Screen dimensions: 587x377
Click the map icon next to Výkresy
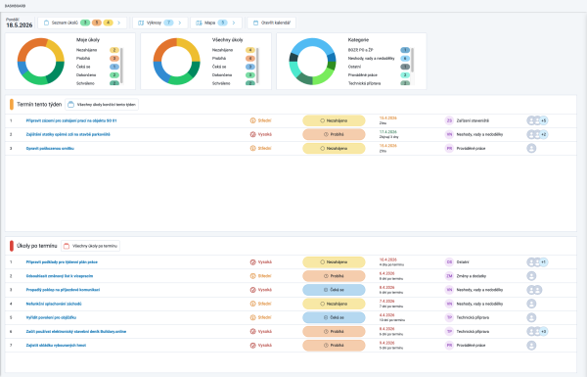click(x=141, y=23)
